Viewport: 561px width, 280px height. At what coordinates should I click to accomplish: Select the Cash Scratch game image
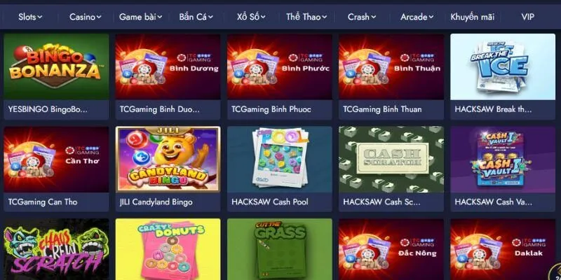(391, 160)
